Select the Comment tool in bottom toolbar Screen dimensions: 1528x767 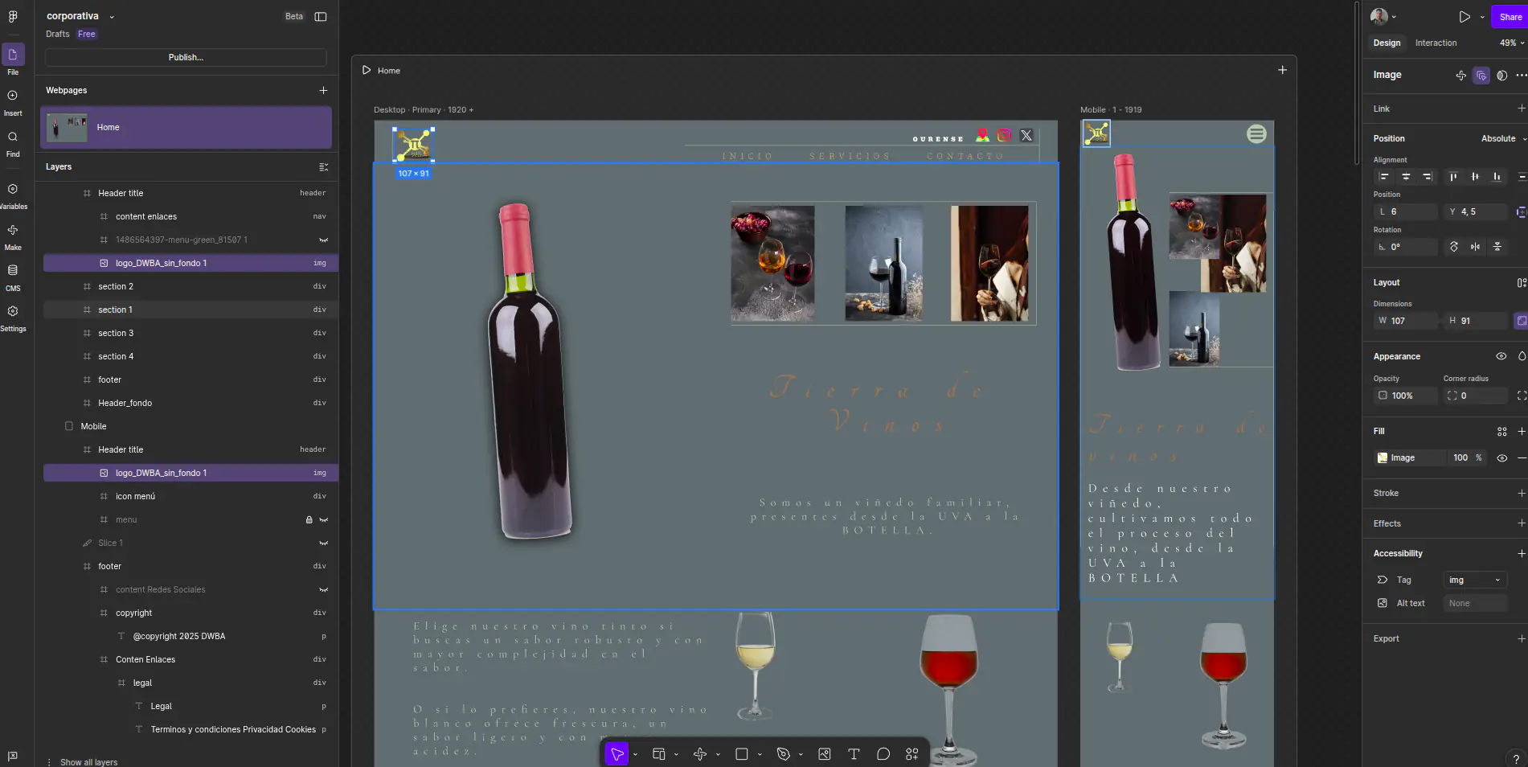(883, 754)
